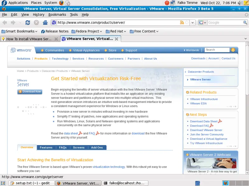The image size is (249, 186).
Task: Click the URL address field
Action: point(118,22)
